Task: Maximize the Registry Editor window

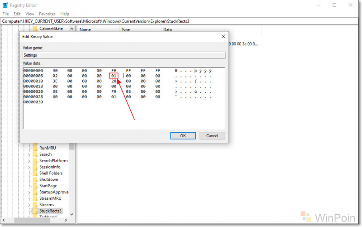Action: pyautogui.click(x=334, y=5)
